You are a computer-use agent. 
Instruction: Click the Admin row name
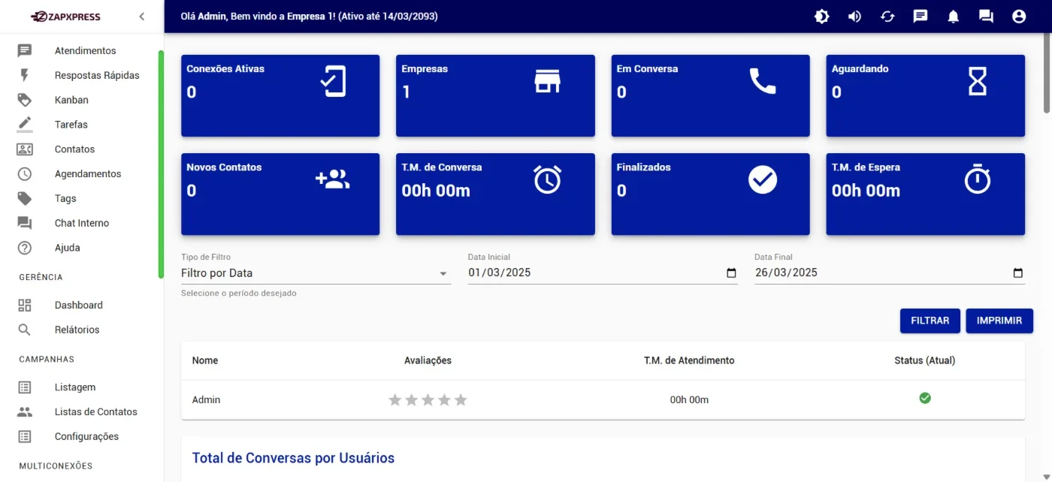pyautogui.click(x=206, y=400)
